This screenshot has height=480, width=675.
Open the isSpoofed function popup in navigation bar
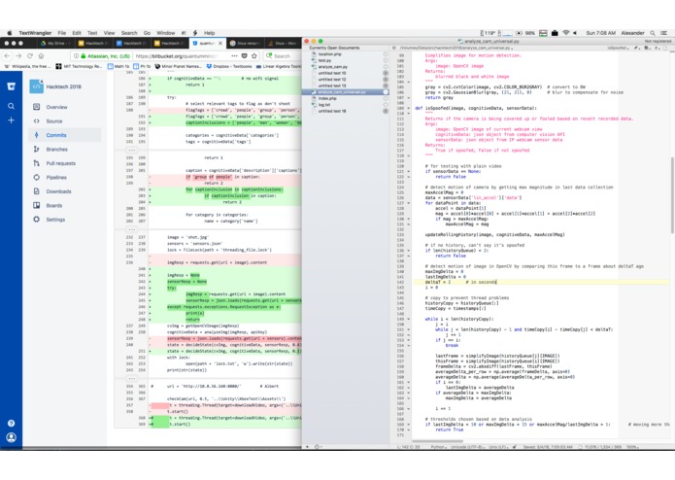click(618, 48)
